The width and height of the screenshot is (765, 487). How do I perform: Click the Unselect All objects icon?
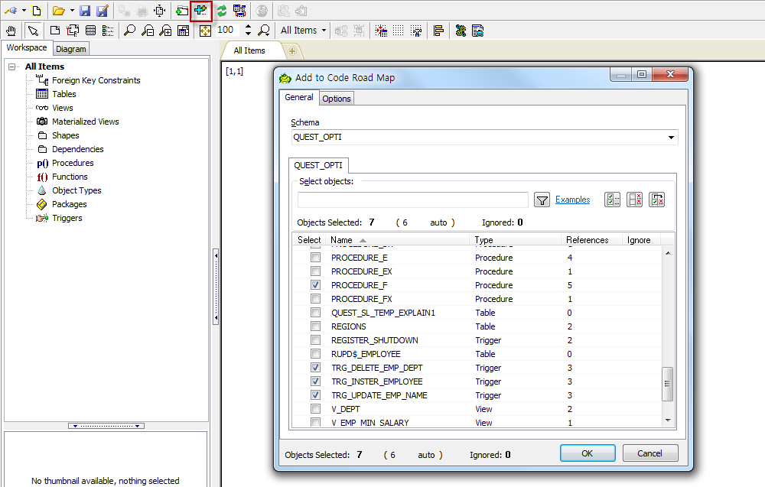[634, 200]
